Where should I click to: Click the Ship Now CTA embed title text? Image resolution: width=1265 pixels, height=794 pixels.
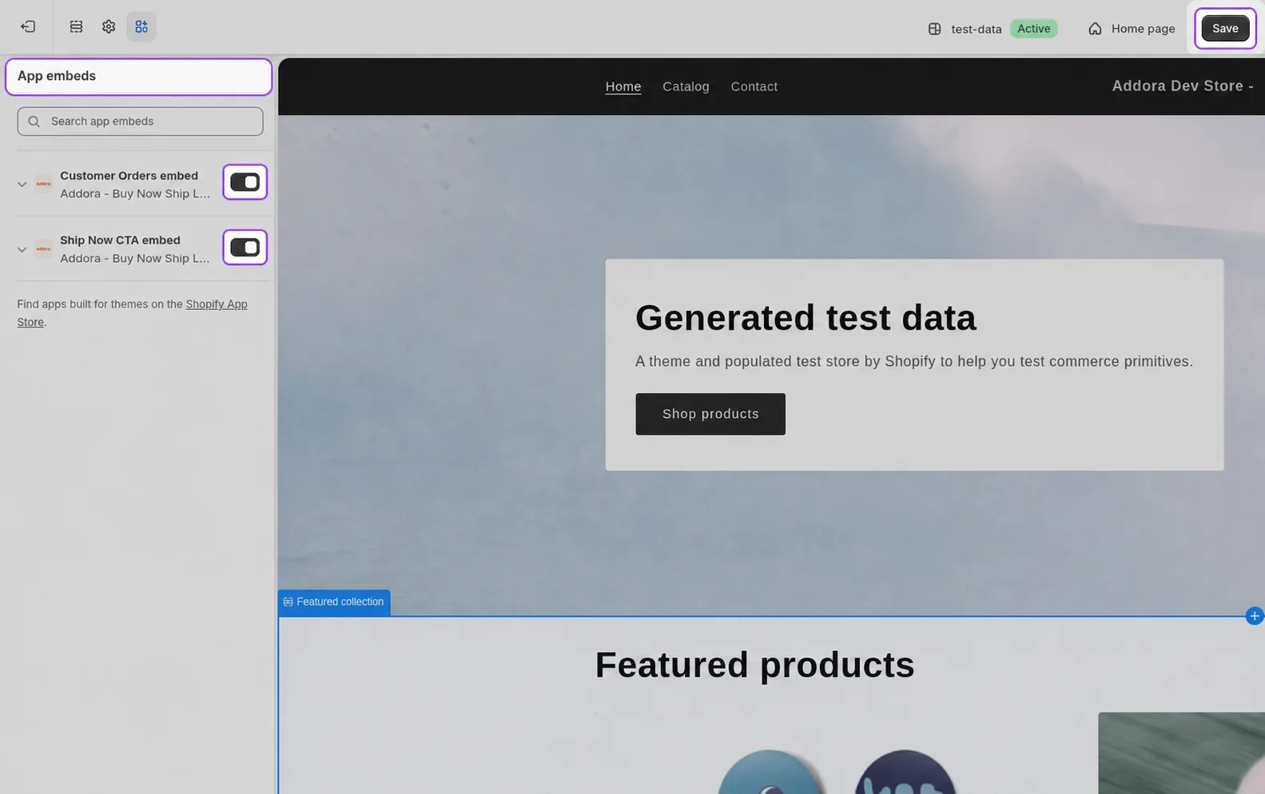120,240
